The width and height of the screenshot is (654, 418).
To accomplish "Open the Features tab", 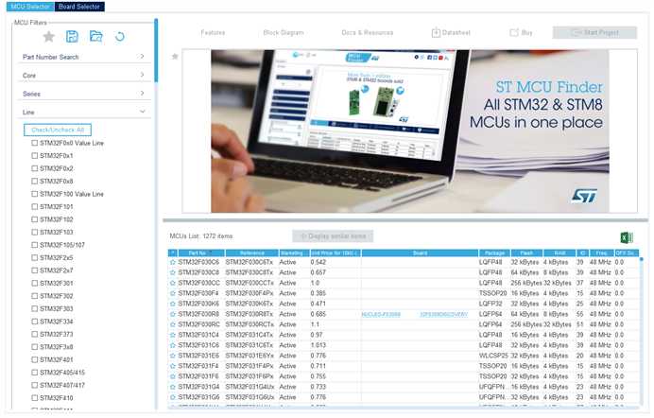I will [x=214, y=32].
